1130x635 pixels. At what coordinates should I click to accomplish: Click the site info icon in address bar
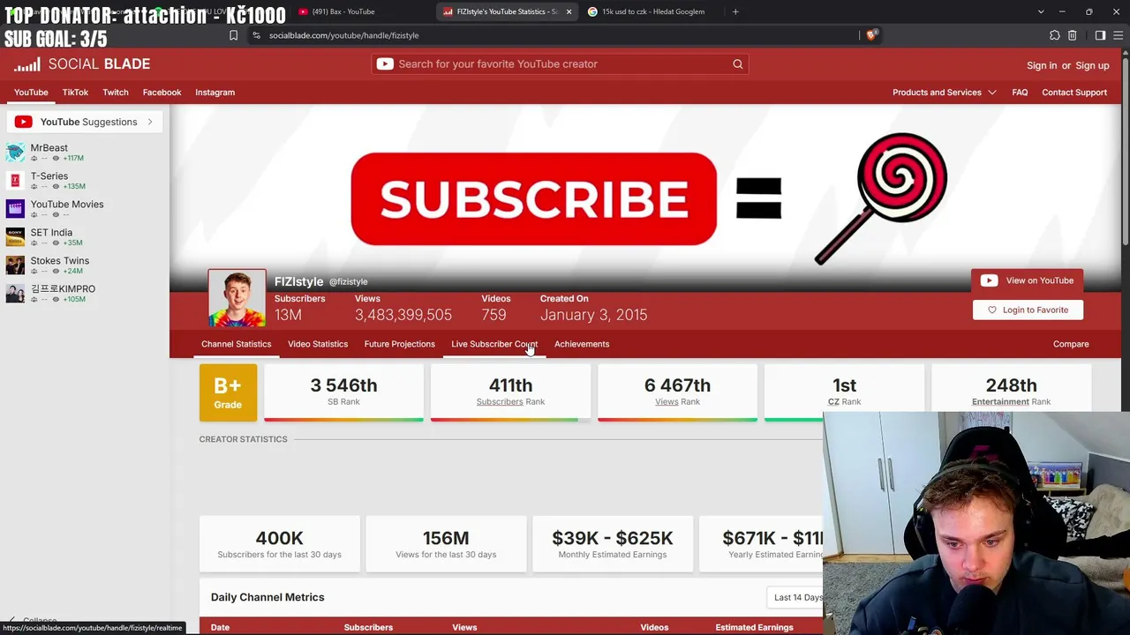coord(256,35)
